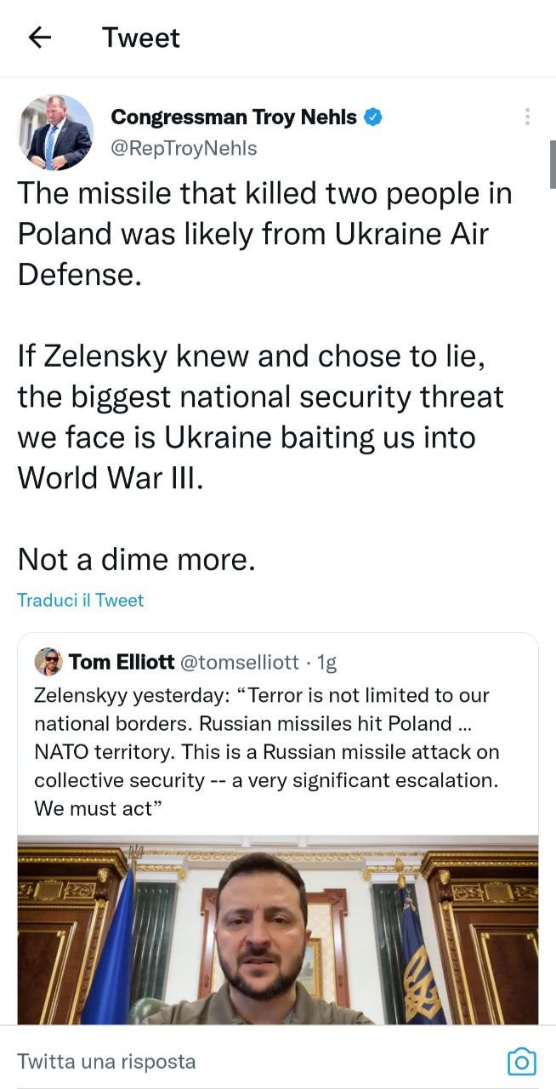Tap the camera icon in reply bar
Screen dimensions: 556x1089
coord(521,1061)
